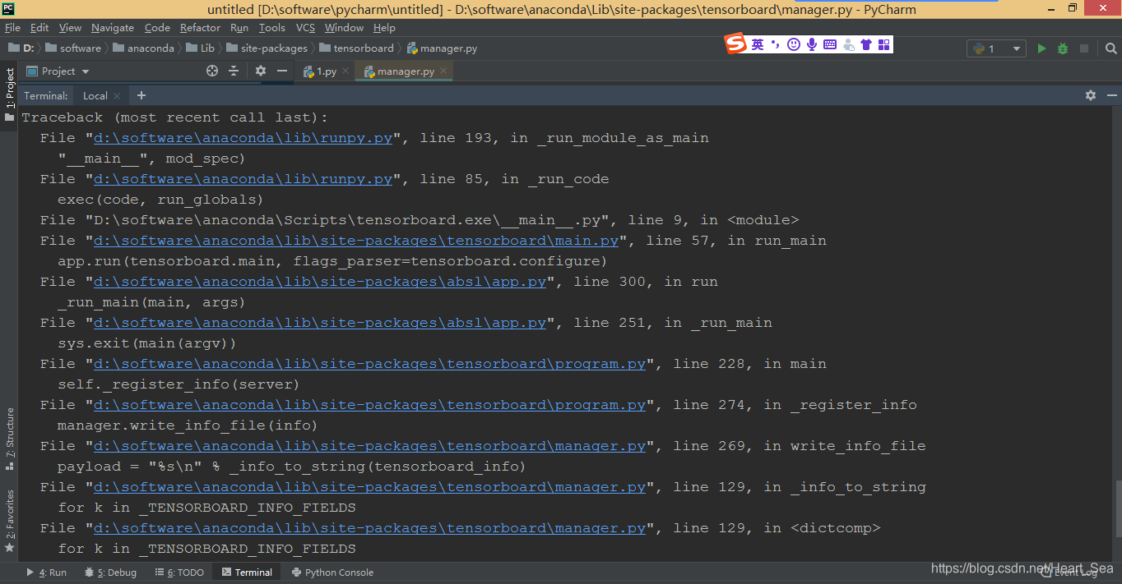Viewport: 1122px width, 584px height.
Task: Click 'tensorboard' folder in breadcrumb
Action: tap(356, 48)
